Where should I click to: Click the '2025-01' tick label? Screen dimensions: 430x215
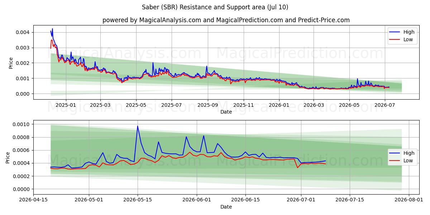pos(66,105)
